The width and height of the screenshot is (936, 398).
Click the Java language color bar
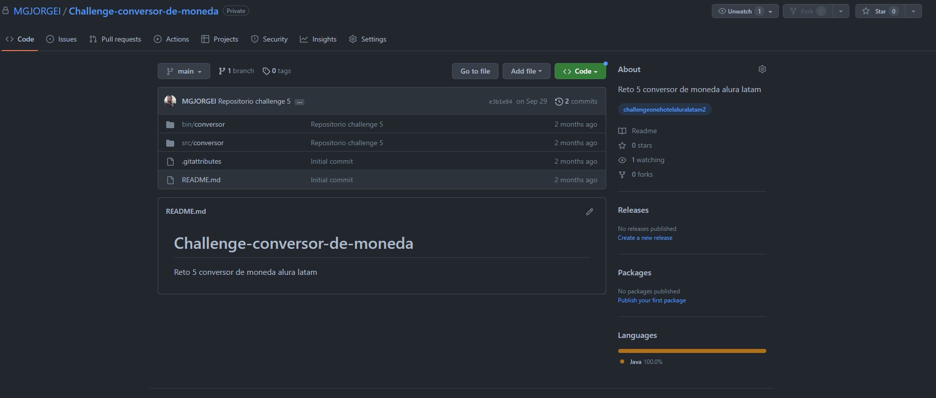click(692, 351)
